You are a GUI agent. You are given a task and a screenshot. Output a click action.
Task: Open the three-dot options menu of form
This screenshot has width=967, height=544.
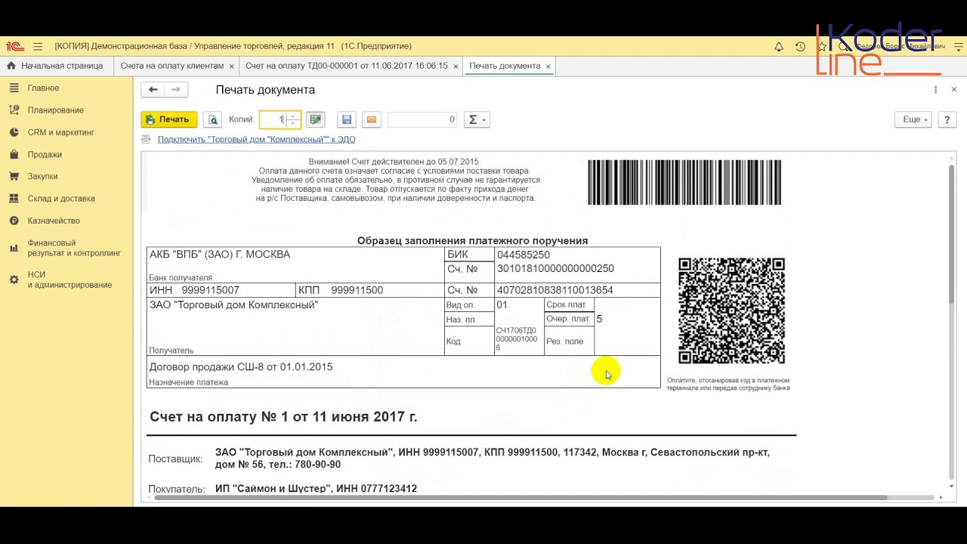coord(935,90)
